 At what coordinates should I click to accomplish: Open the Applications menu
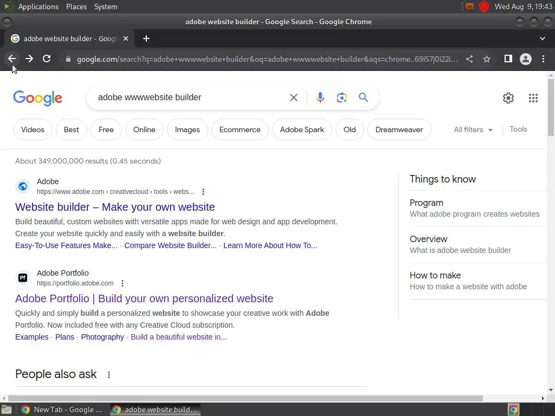tap(38, 6)
